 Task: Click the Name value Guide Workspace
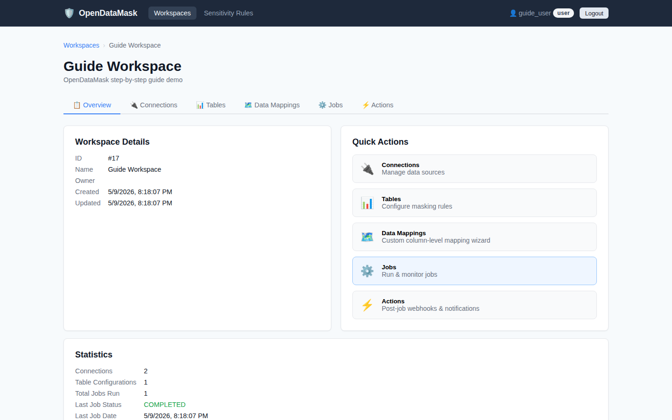point(134,169)
